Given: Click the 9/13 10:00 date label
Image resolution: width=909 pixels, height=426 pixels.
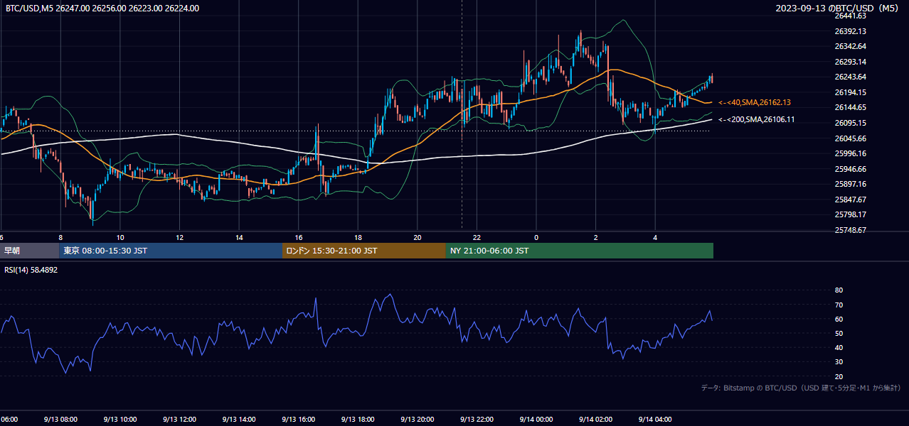Looking at the screenshot, I should 119,420.
